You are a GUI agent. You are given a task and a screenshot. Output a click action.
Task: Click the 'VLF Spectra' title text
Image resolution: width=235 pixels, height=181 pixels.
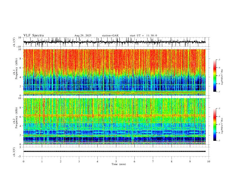tap(34, 35)
